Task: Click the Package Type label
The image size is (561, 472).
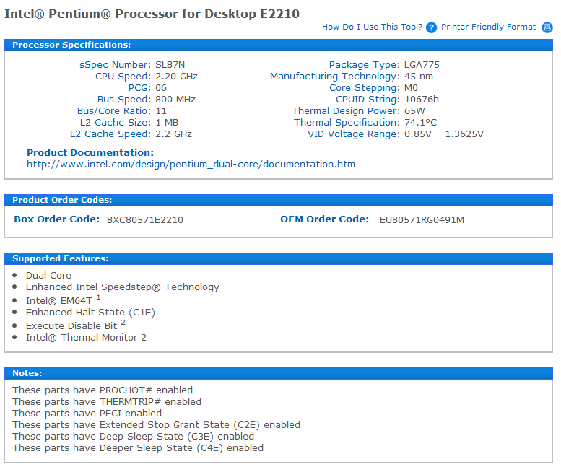Action: (365, 65)
